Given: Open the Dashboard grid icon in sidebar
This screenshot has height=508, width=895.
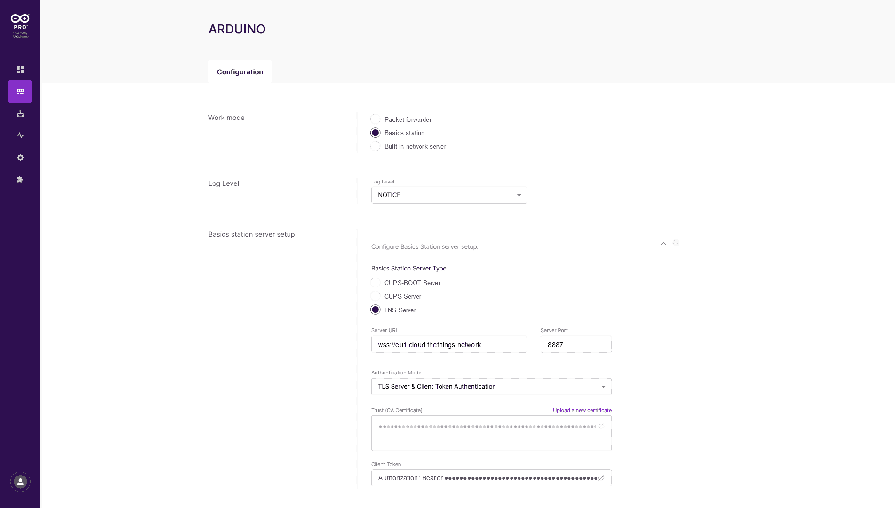Looking at the screenshot, I should pos(20,70).
